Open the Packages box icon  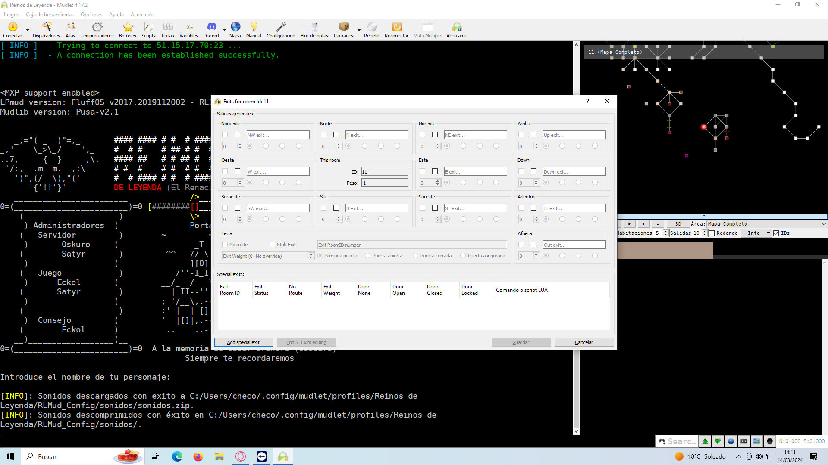tap(343, 30)
